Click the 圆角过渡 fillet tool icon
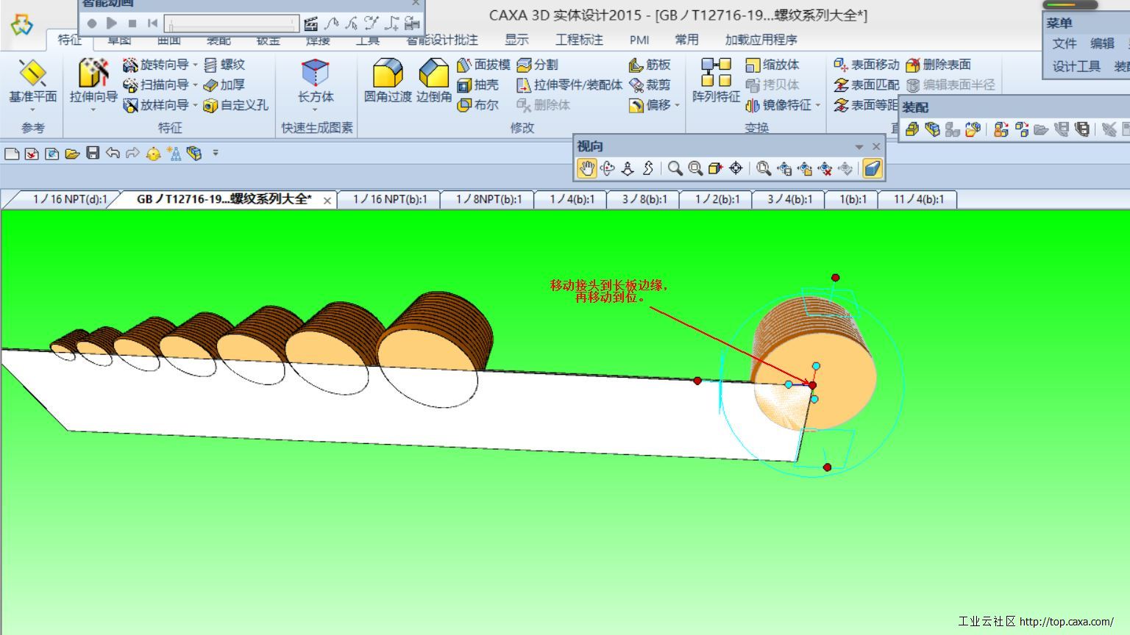This screenshot has height=635, width=1130. tap(387, 74)
